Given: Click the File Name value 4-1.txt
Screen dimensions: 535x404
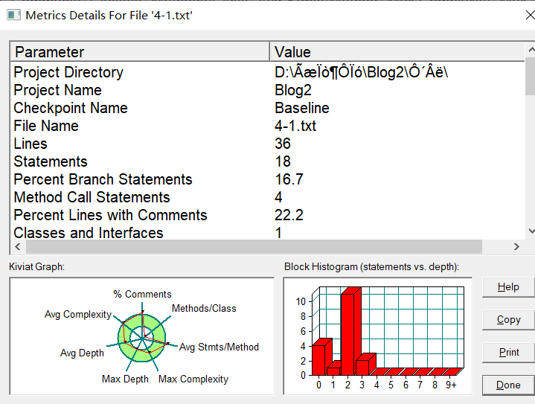Looking at the screenshot, I should [295, 126].
